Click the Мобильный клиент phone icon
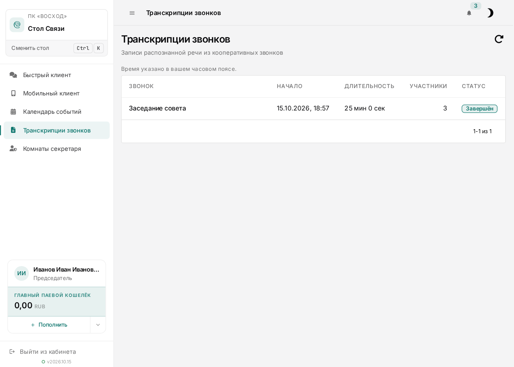Viewport: 514px width, 367px height. point(13,93)
